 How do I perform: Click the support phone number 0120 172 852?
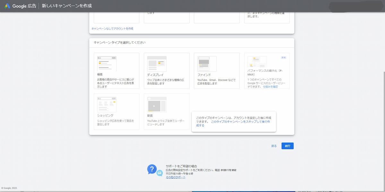point(228,170)
